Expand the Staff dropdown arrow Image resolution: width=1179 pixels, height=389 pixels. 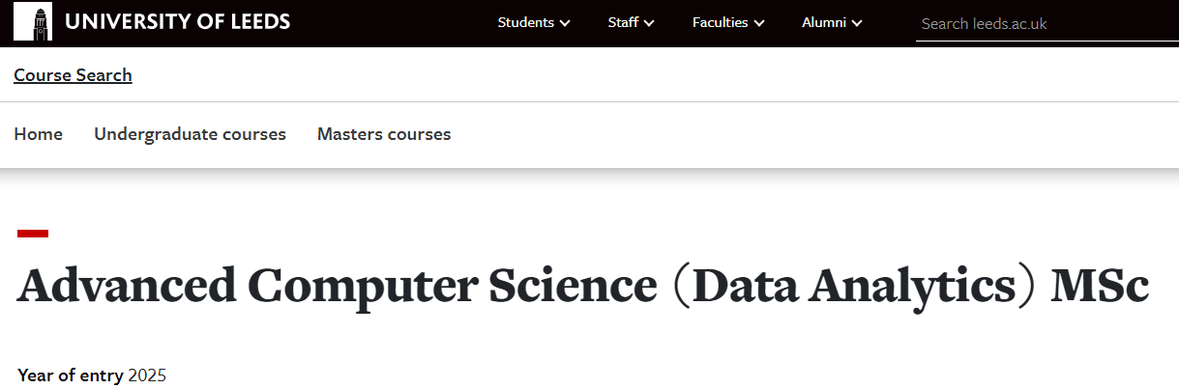[650, 23]
